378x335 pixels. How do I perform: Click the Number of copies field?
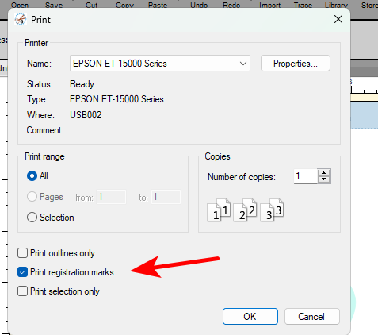306,176
